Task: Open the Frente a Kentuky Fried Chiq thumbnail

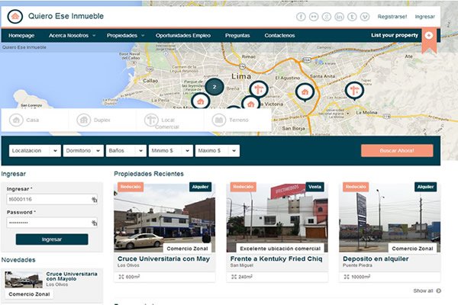Action: 276,218
